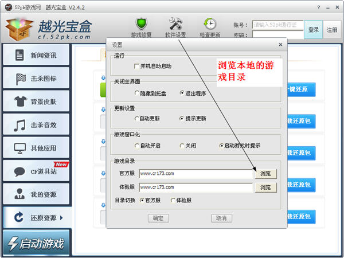The height and width of the screenshot is (258, 344).
Task: Click the 注册 button
Action: [332, 30]
